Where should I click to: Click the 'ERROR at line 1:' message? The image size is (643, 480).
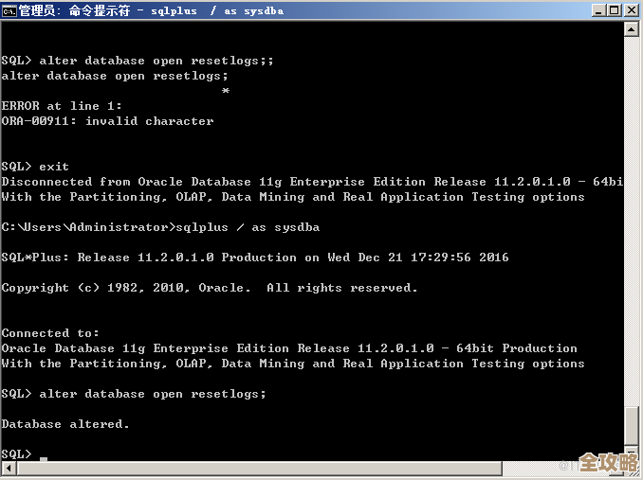pos(62,106)
